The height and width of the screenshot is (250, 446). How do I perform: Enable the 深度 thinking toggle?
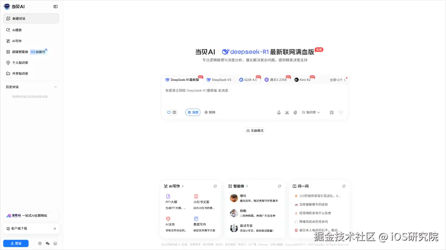click(192, 112)
